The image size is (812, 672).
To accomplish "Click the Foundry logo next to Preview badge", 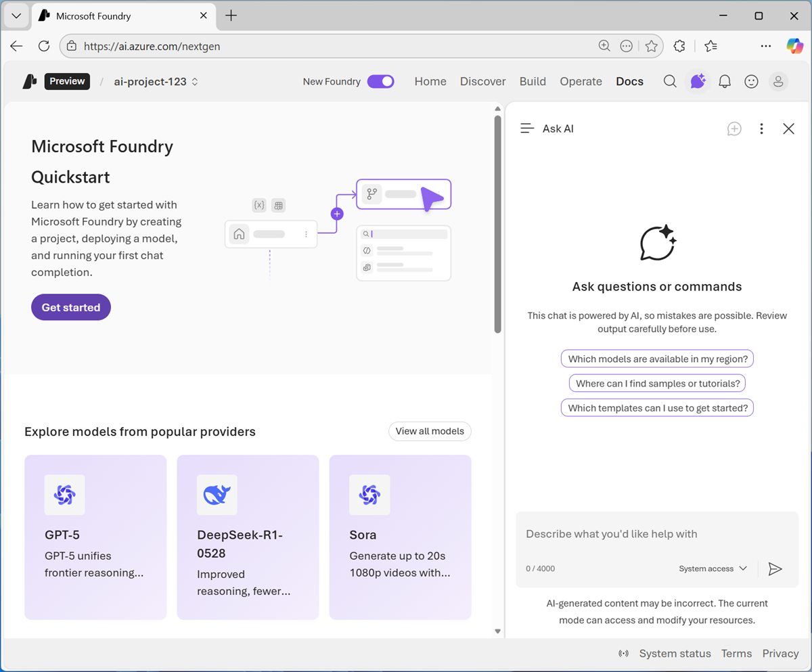I will [28, 81].
